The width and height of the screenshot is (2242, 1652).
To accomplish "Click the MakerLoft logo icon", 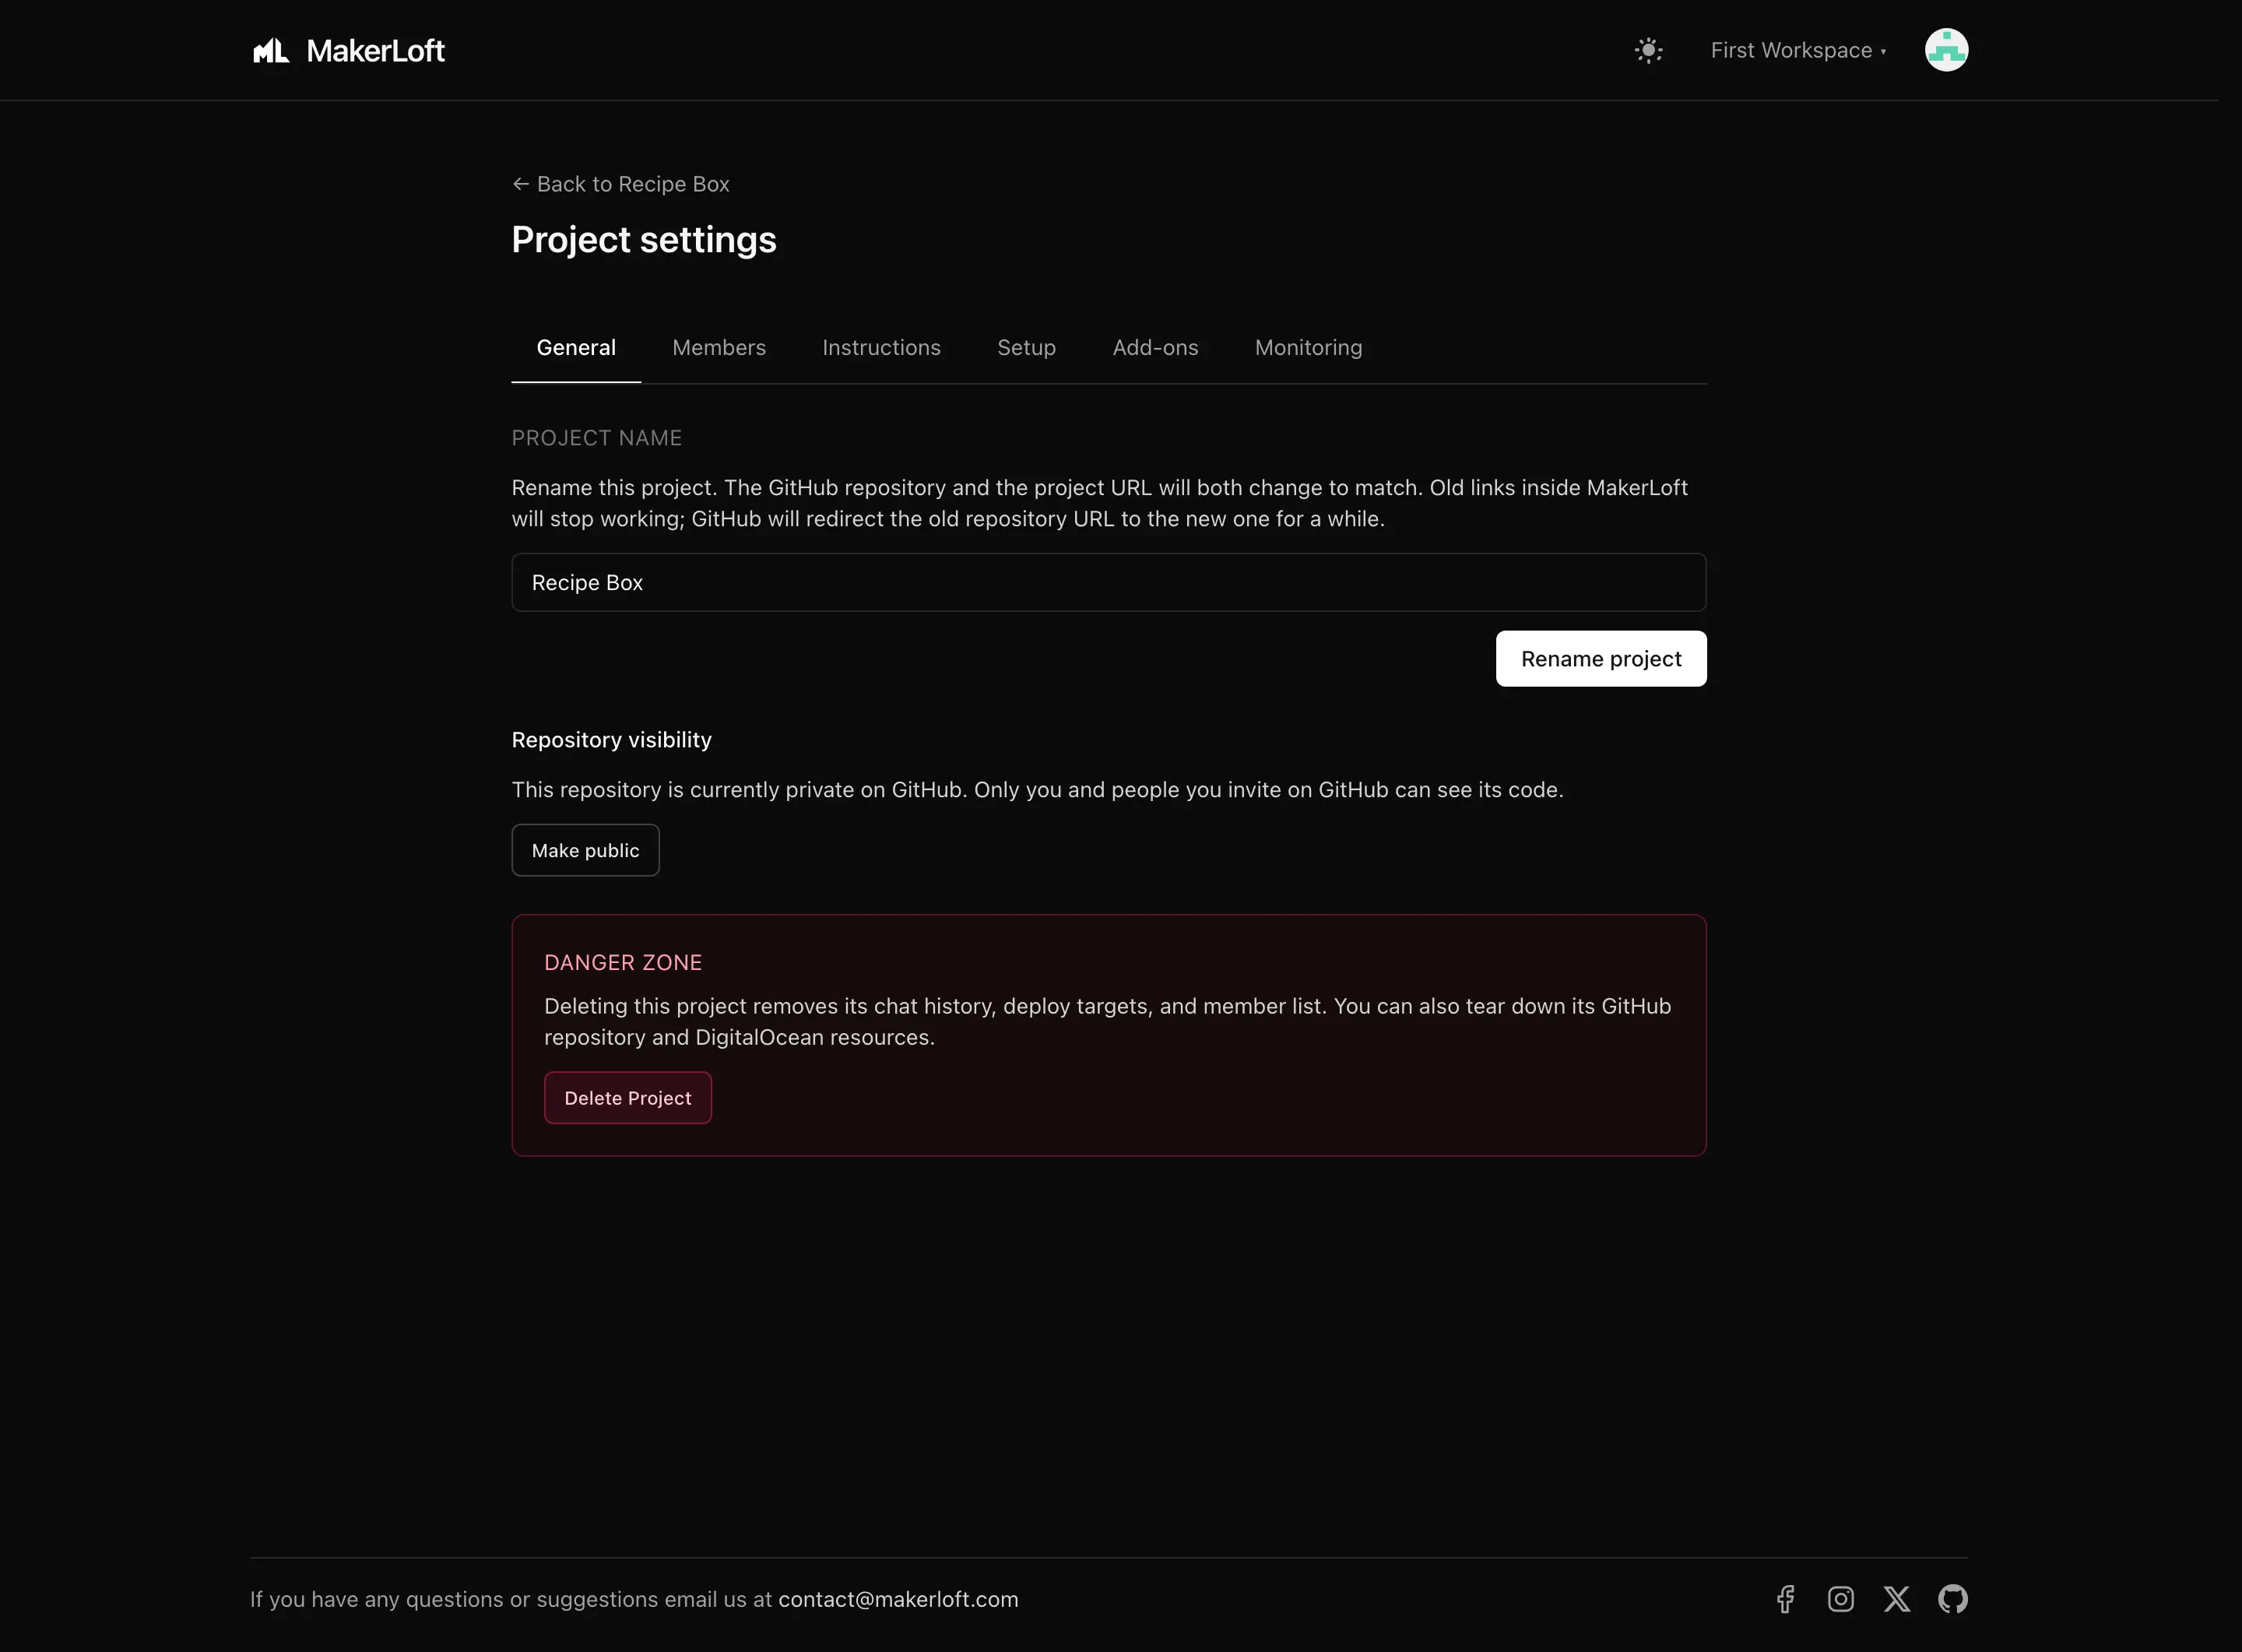I will click(x=270, y=51).
